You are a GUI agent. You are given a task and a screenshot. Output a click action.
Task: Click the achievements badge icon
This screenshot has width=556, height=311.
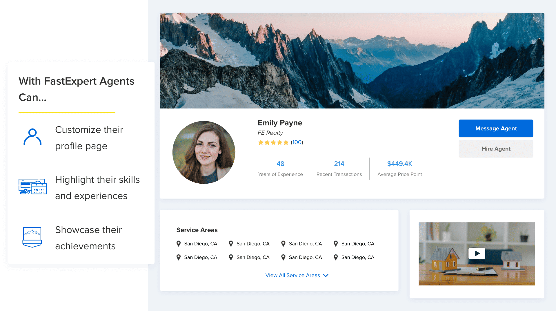32,237
